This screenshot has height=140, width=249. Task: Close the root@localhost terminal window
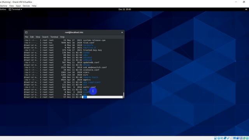[x=122, y=32]
